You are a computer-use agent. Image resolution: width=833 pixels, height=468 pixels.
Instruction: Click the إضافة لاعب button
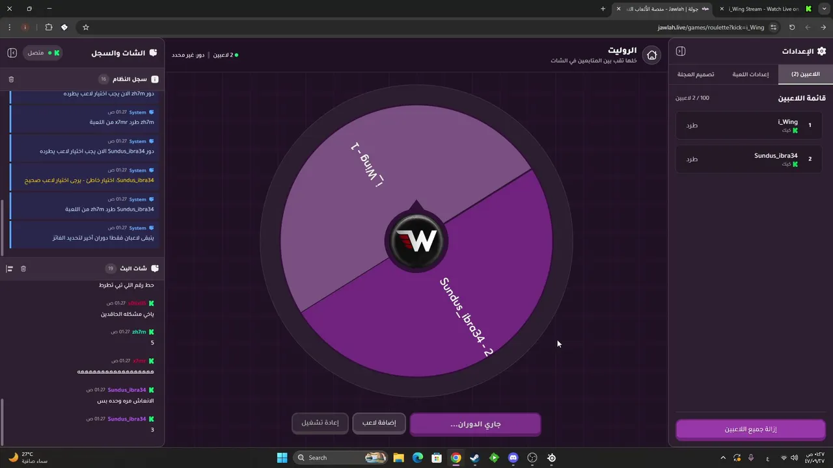point(379,423)
